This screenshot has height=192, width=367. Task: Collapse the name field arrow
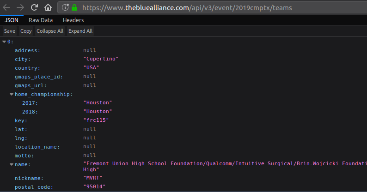tap(12, 165)
